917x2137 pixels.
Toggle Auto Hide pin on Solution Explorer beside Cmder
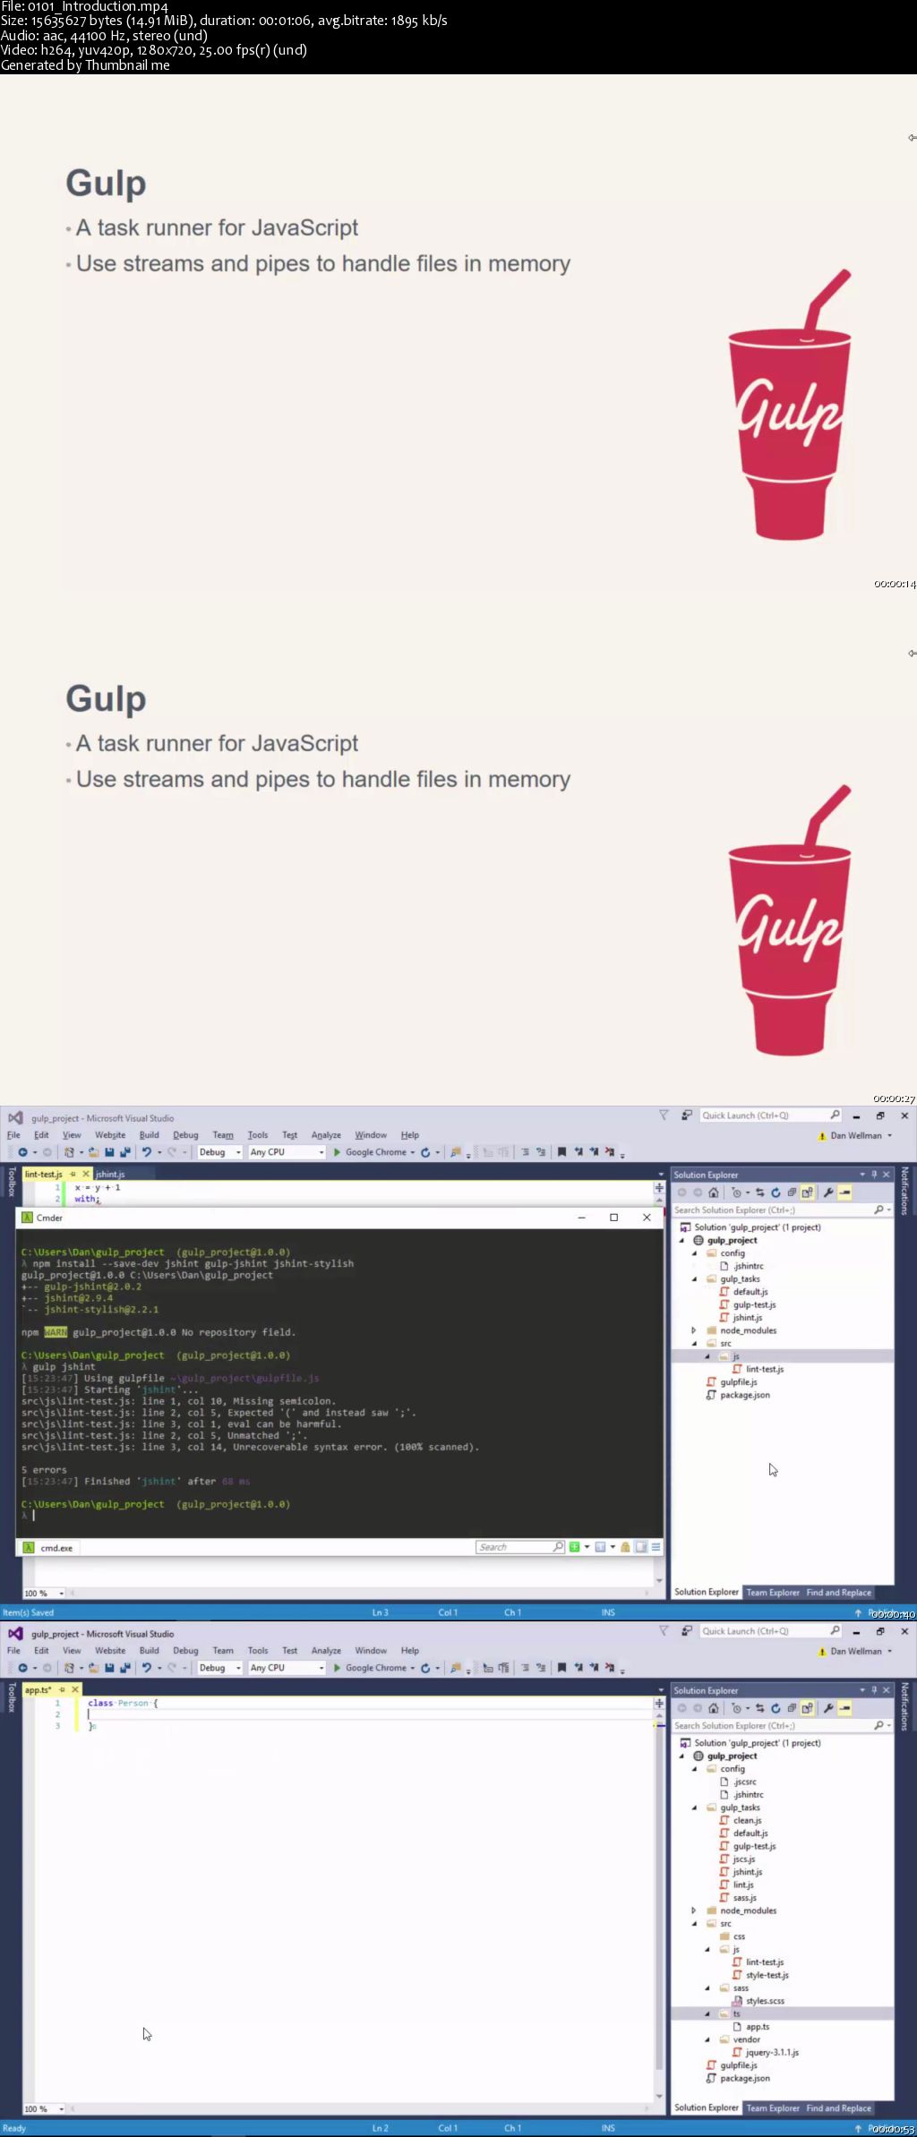(874, 1175)
